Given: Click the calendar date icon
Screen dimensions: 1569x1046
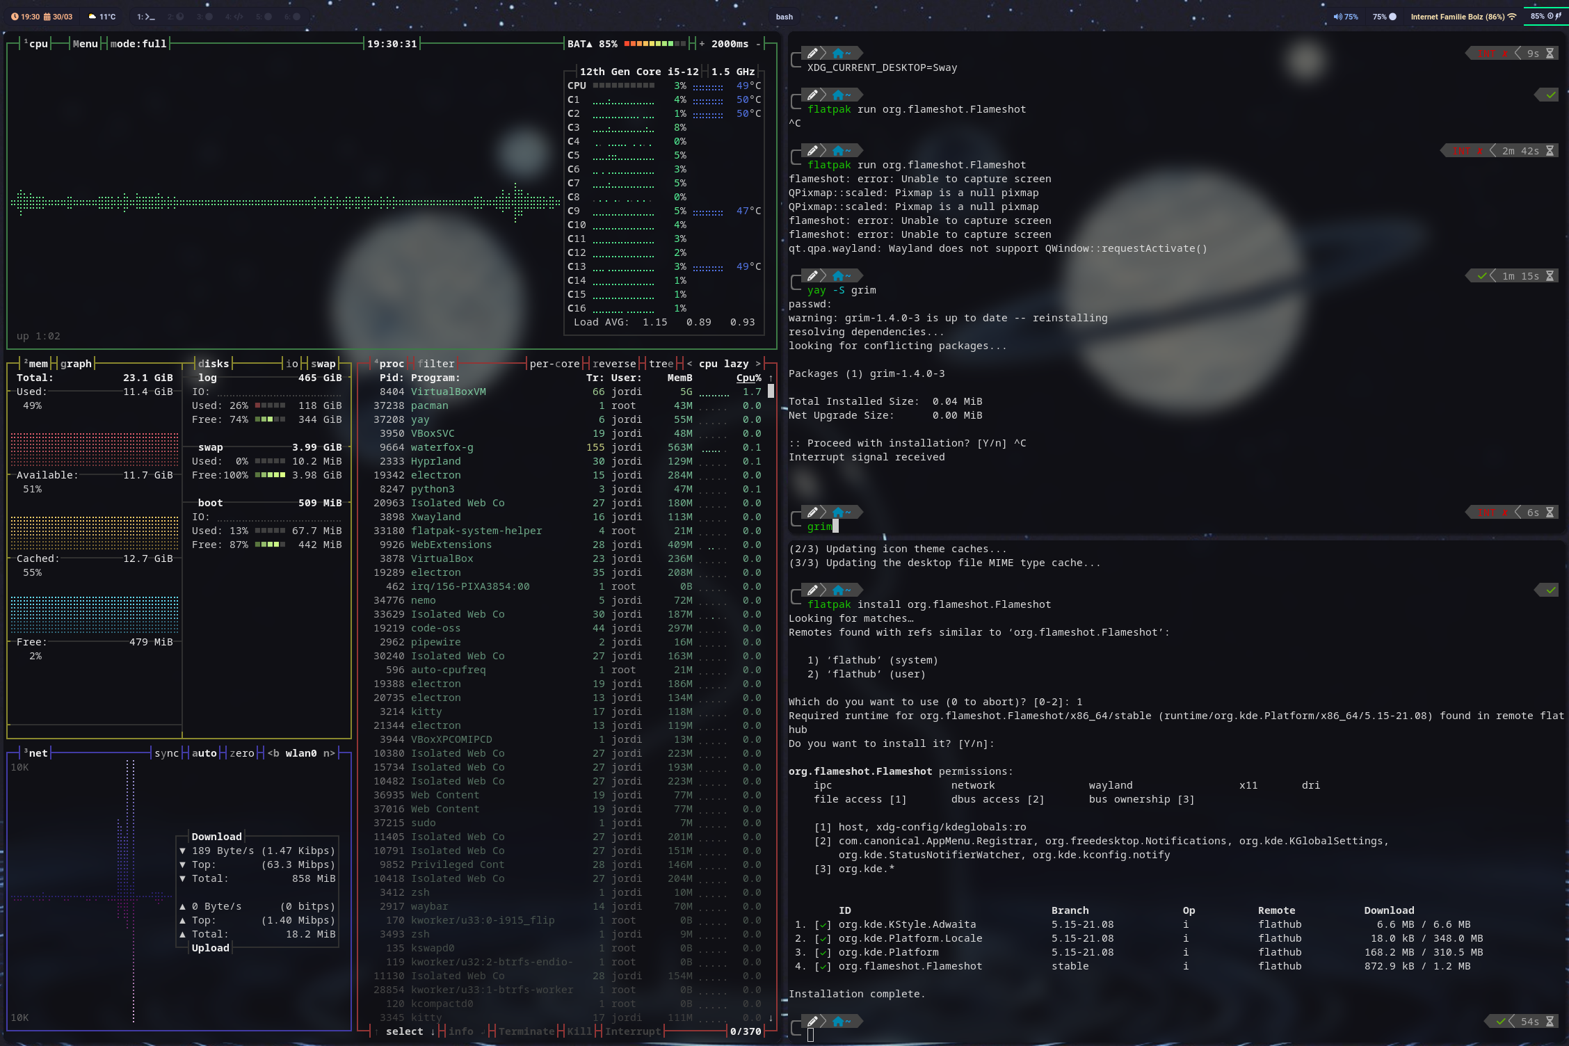Looking at the screenshot, I should tap(47, 17).
